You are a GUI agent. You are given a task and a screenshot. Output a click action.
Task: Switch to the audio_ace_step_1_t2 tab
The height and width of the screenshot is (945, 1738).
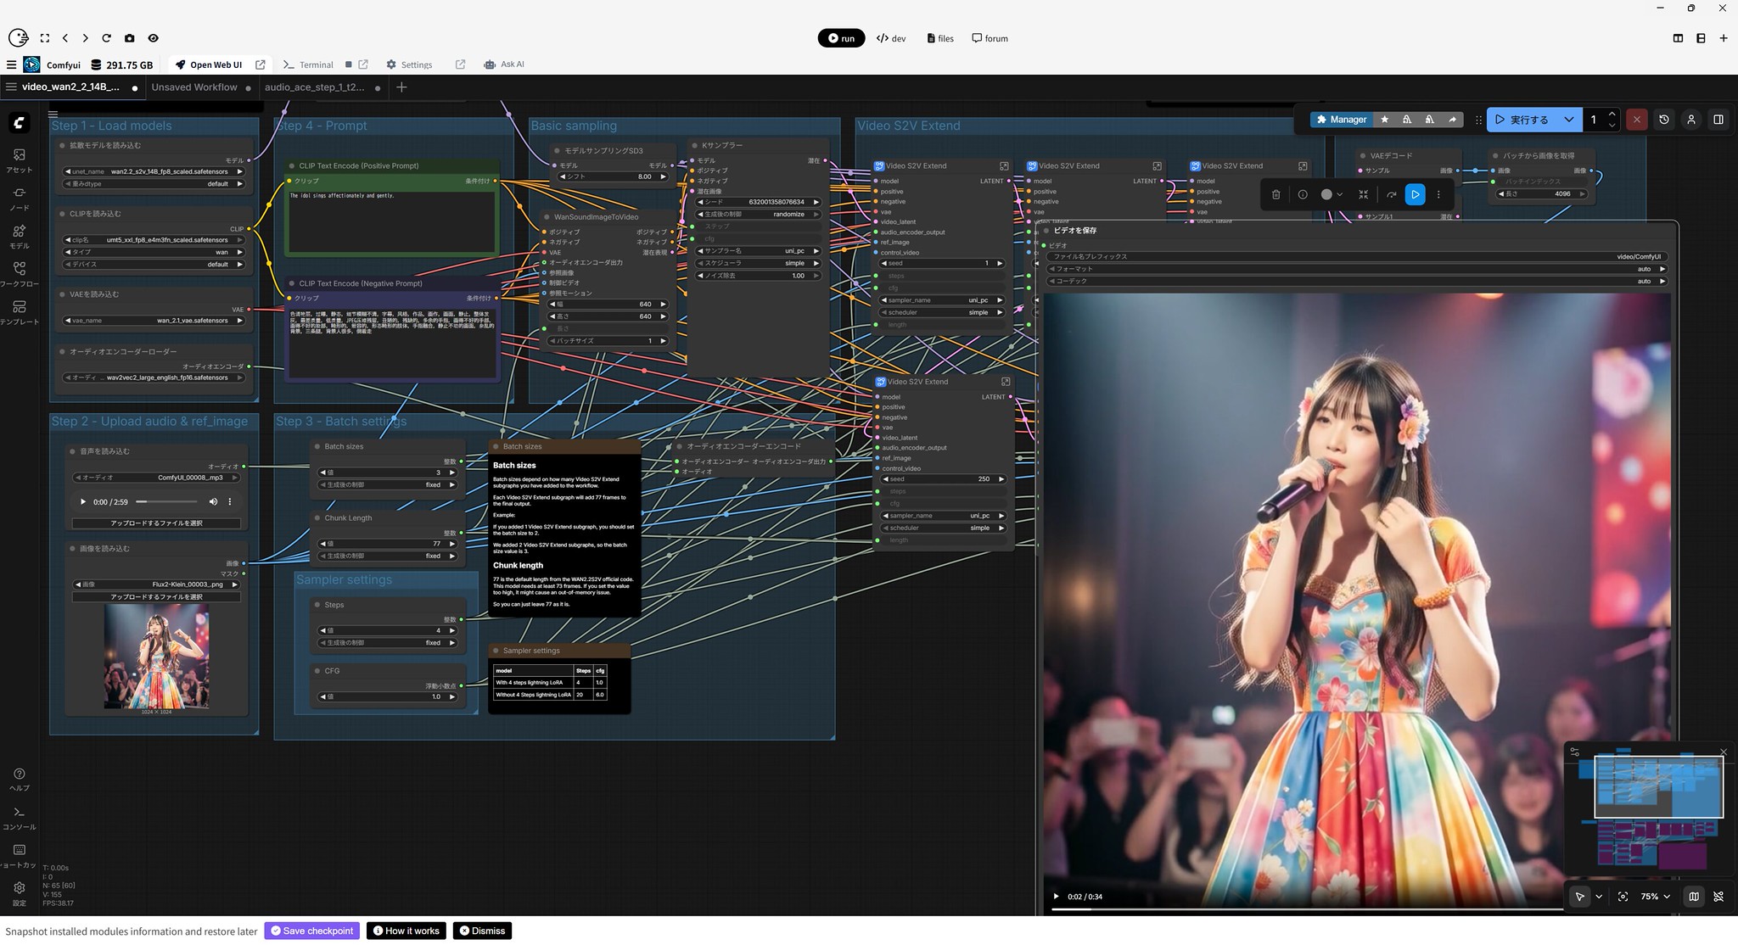pos(315,87)
